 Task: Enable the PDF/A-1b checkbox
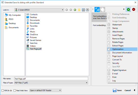3,90
